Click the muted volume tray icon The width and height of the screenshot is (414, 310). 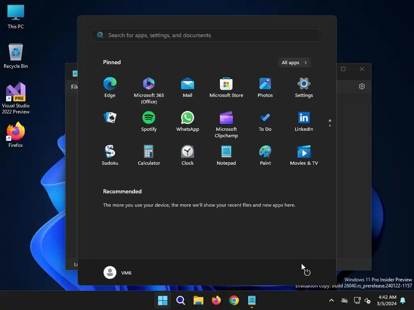[368, 300]
